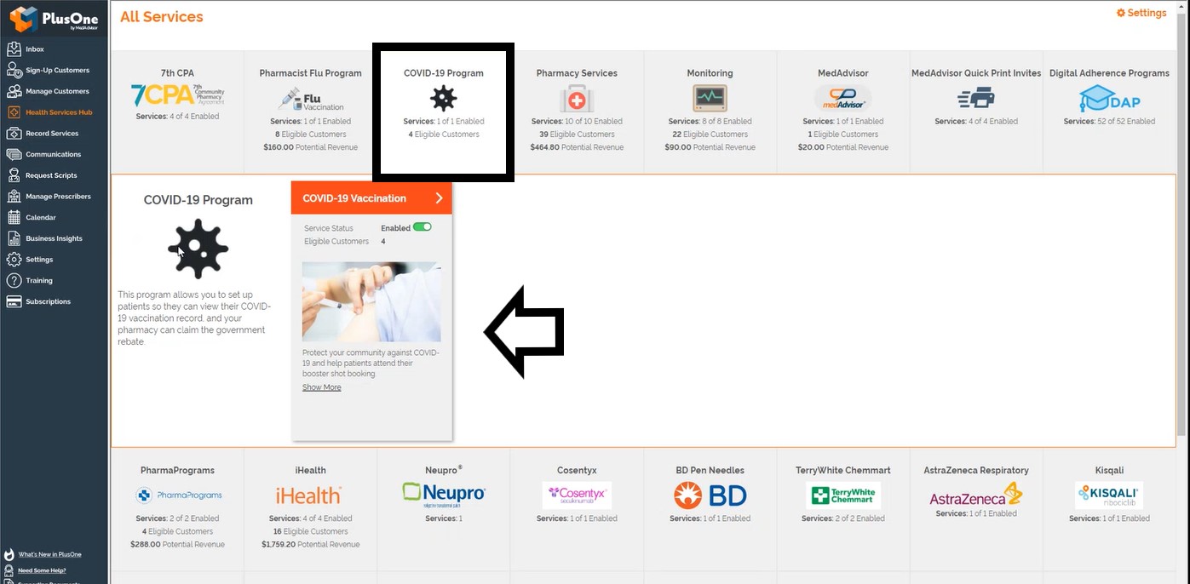Open the Monitoring service tile icon
This screenshot has height=584, width=1190.
[710, 99]
